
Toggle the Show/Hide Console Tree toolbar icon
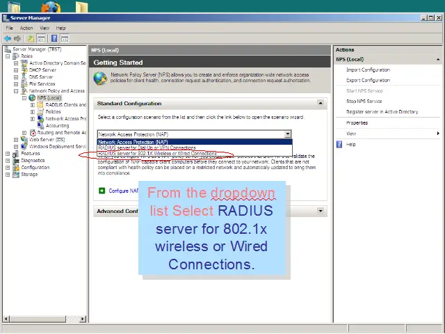(x=41, y=39)
